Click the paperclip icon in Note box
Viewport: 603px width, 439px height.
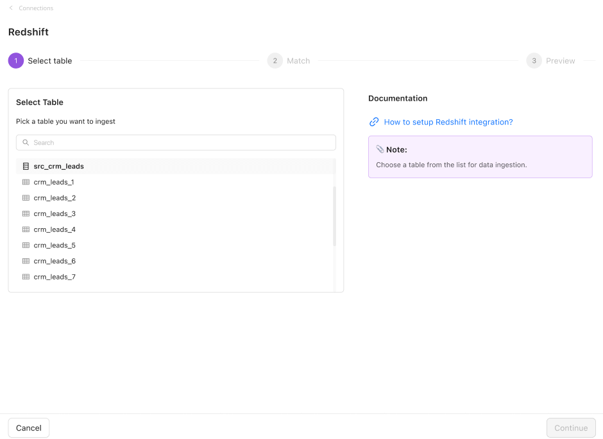380,149
